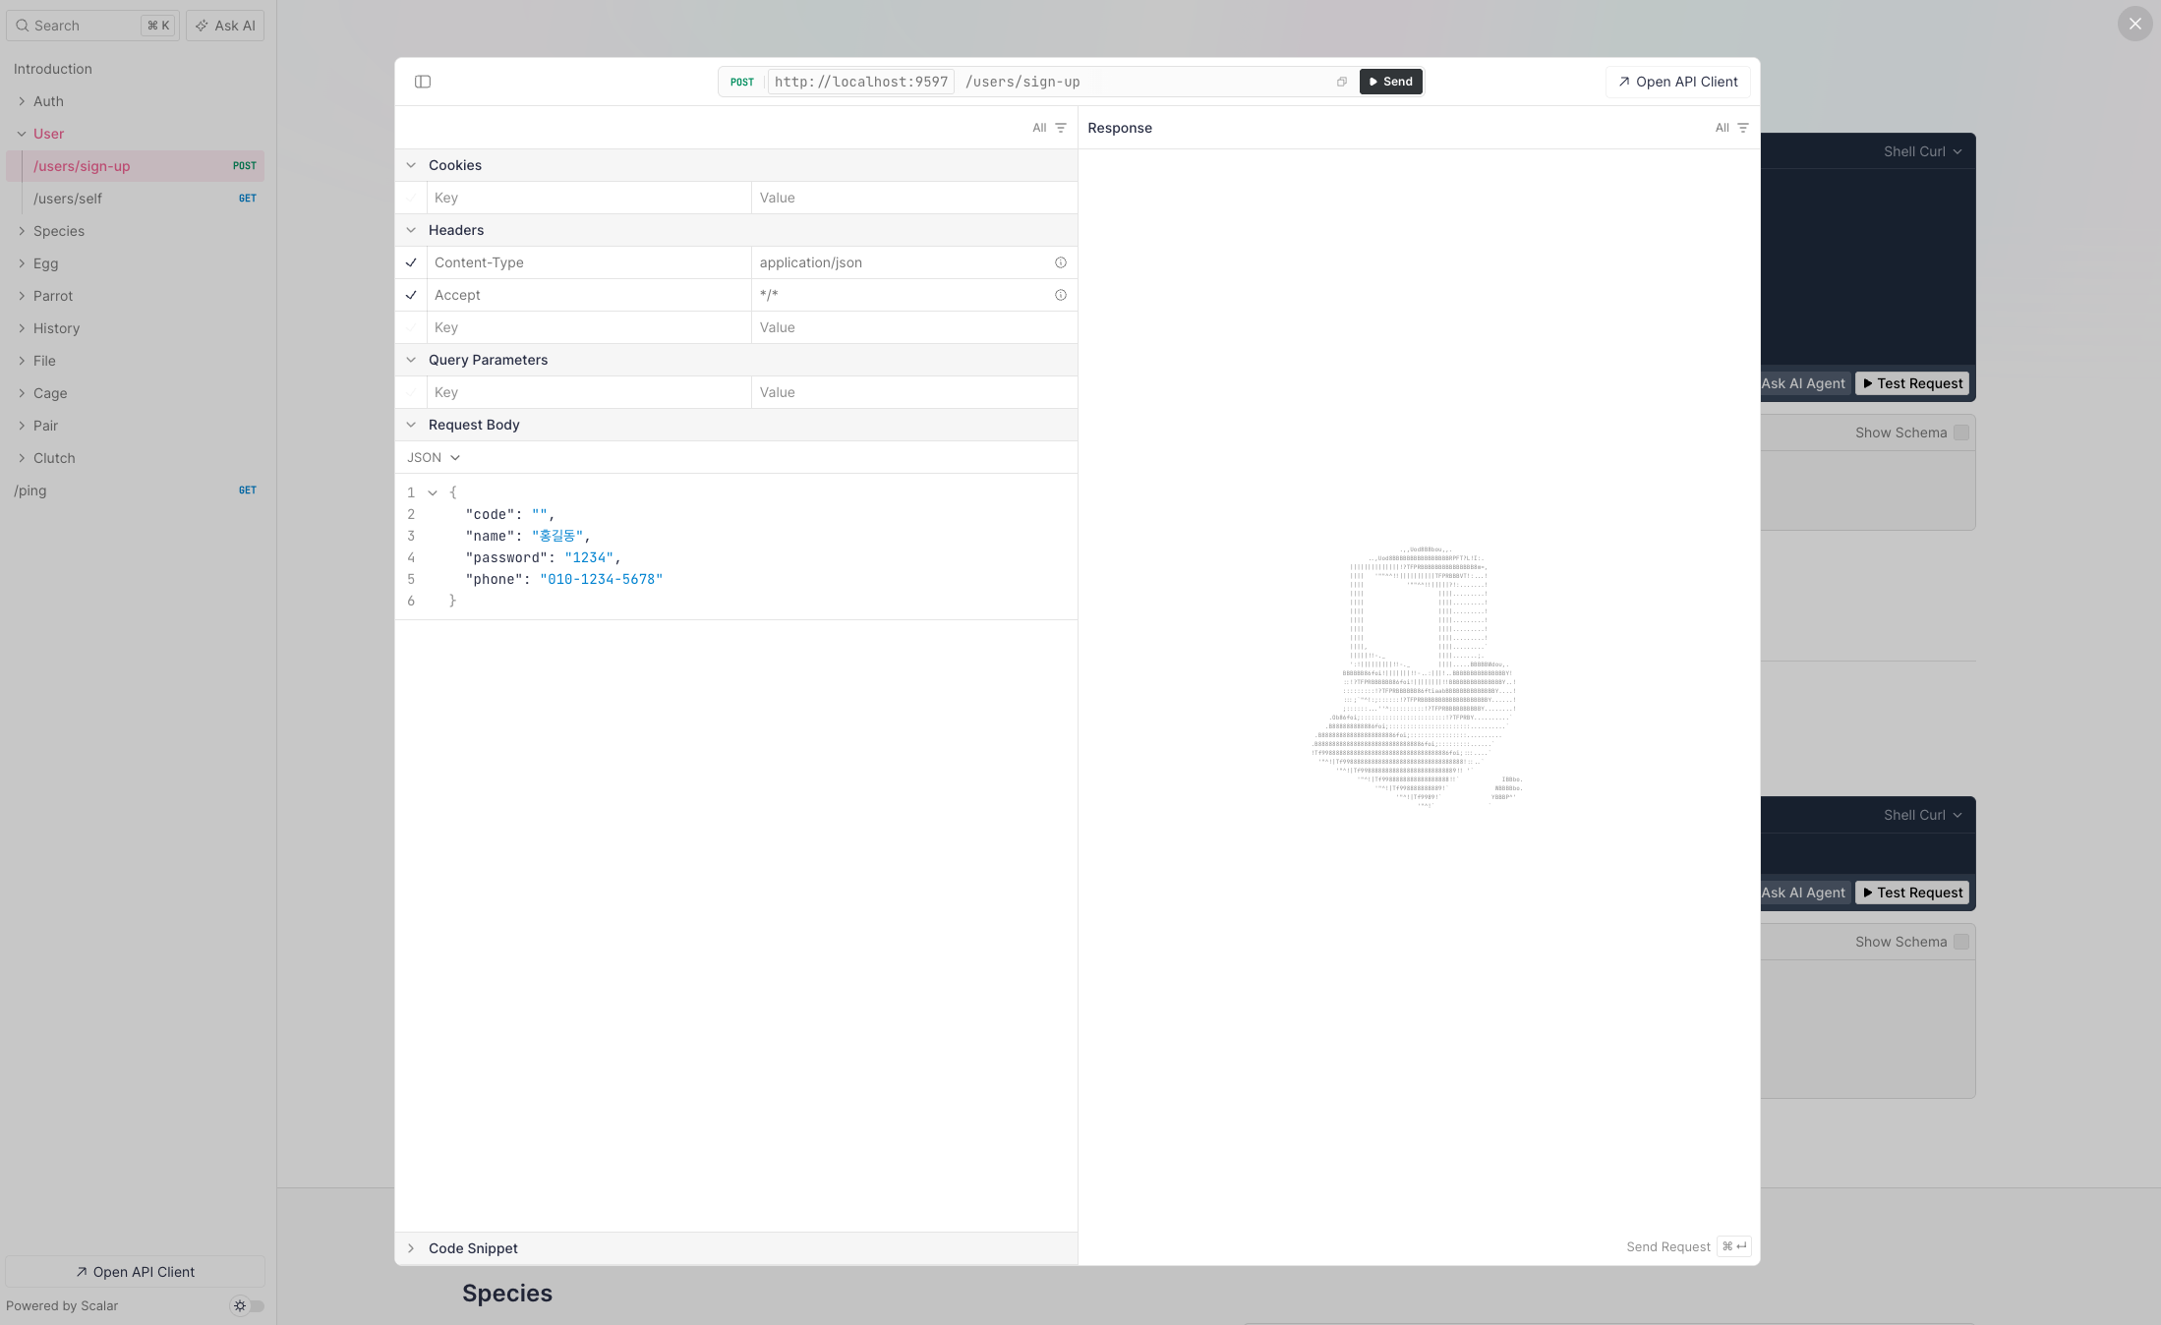Uncheck the Accept header checkbox
The image size is (2161, 1325).
tap(411, 295)
